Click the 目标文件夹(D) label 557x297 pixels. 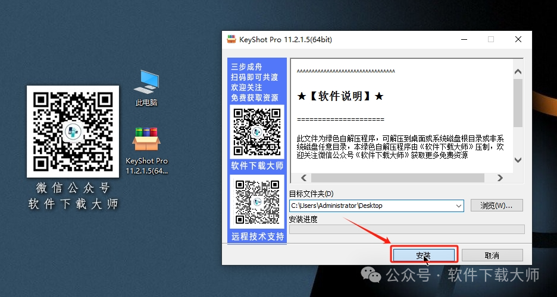click(x=312, y=194)
